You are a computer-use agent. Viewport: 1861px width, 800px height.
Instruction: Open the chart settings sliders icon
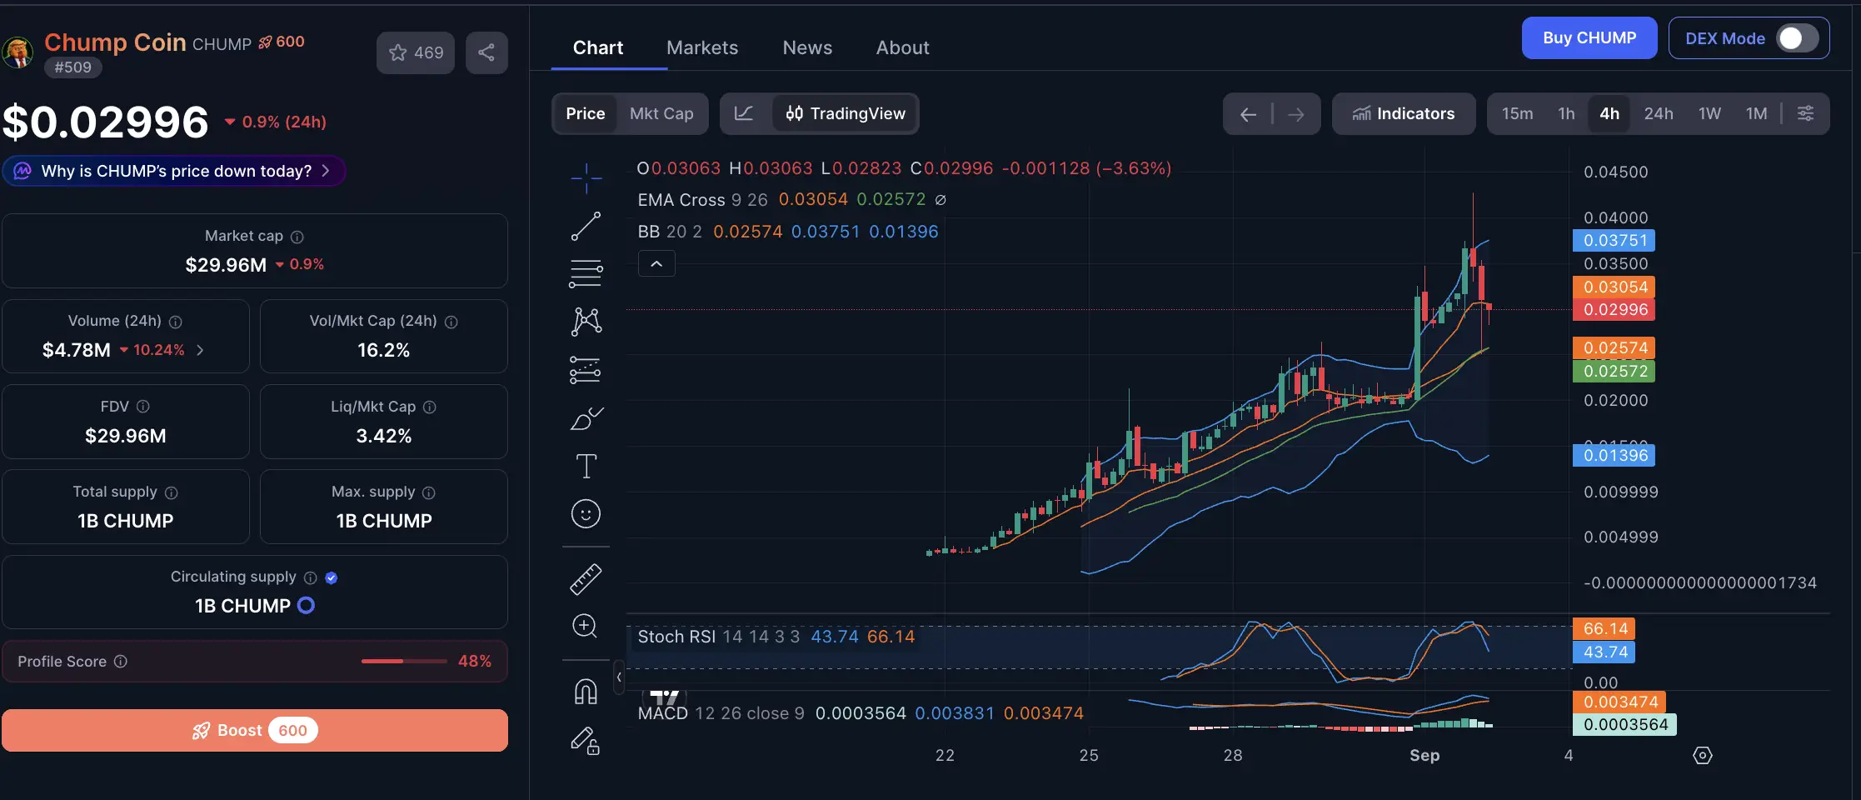click(x=1805, y=113)
